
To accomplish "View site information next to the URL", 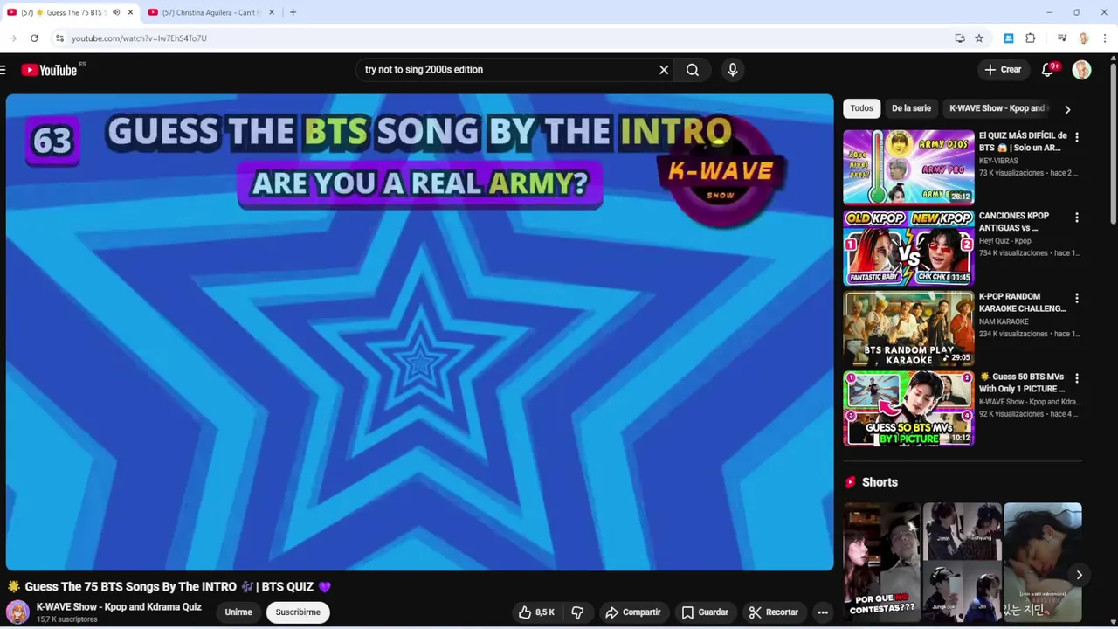I will click(59, 38).
